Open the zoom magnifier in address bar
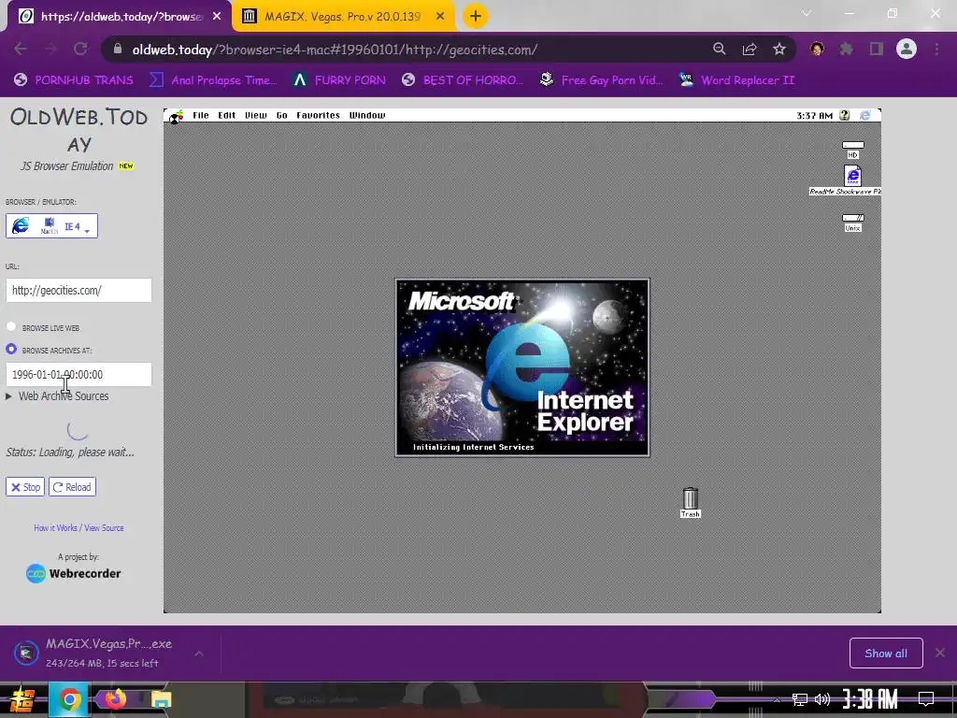The height and width of the screenshot is (718, 957). coord(720,49)
